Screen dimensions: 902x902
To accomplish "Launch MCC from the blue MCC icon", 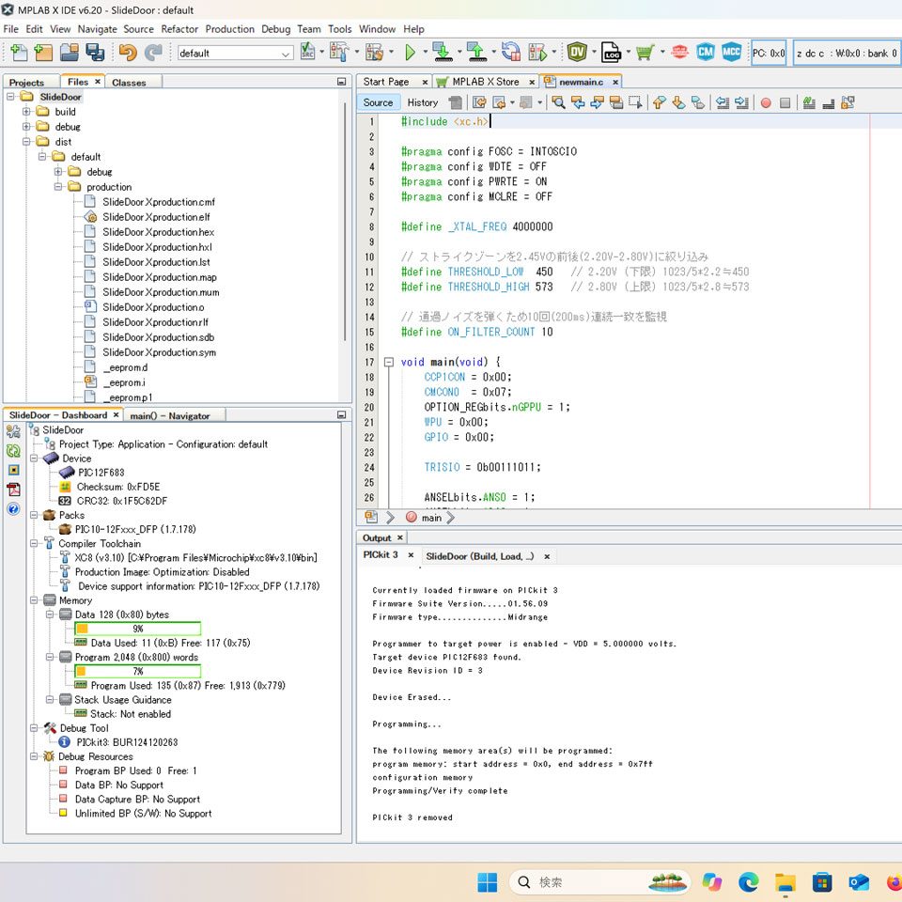I will click(731, 53).
